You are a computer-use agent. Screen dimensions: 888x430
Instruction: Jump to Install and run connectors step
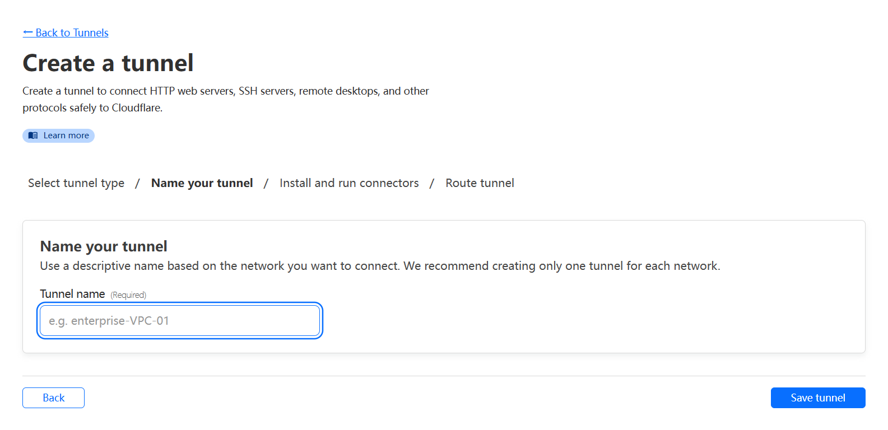pos(349,183)
